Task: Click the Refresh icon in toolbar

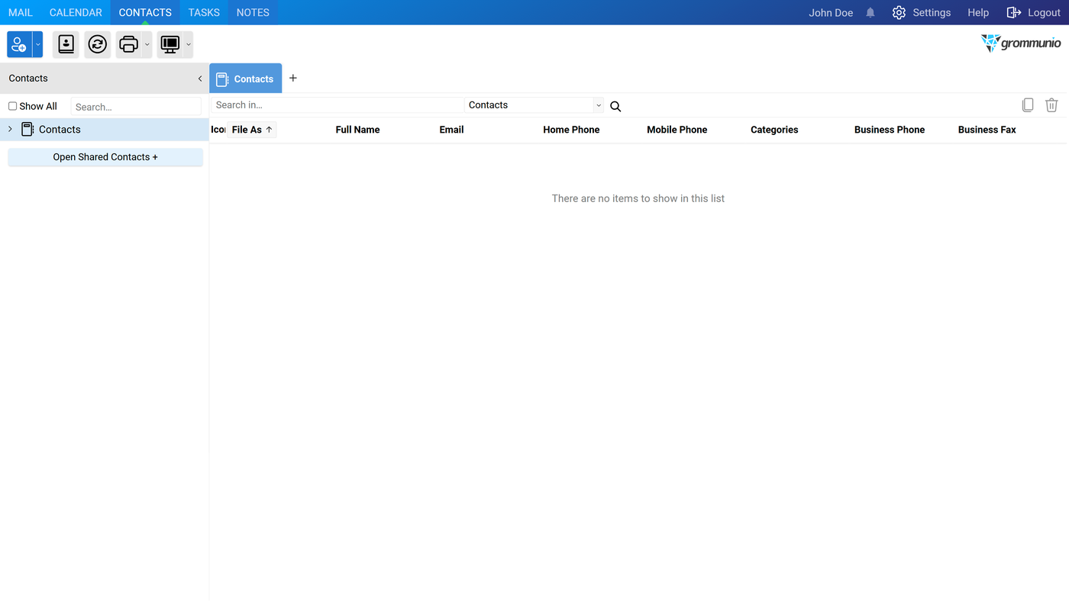Action: click(98, 45)
